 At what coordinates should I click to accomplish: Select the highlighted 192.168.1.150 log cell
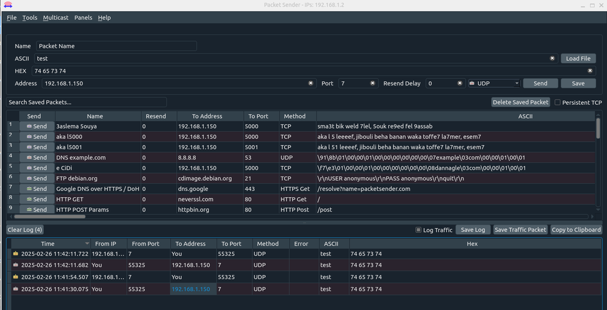click(x=193, y=289)
